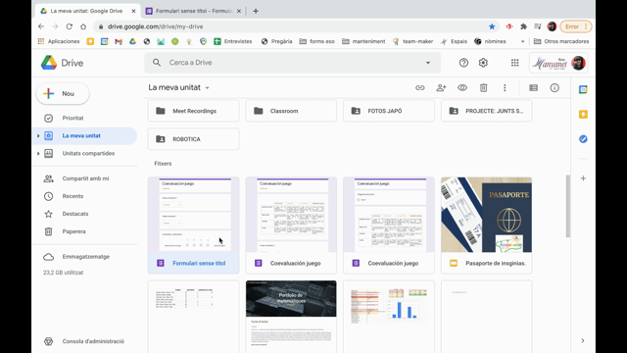
Task: Open the Drive settings gear
Action: tap(483, 63)
